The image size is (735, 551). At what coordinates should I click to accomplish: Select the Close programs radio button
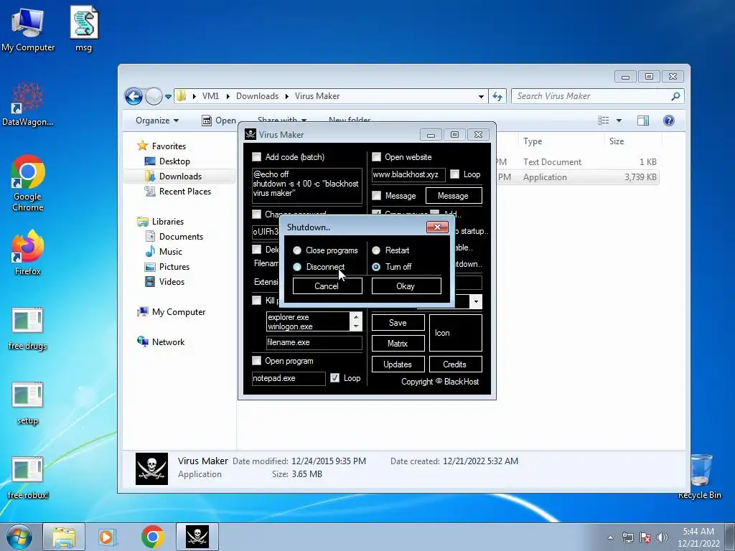point(297,250)
